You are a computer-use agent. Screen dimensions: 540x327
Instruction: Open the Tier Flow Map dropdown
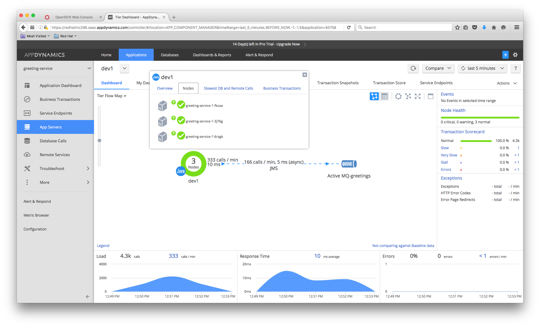tap(111, 96)
